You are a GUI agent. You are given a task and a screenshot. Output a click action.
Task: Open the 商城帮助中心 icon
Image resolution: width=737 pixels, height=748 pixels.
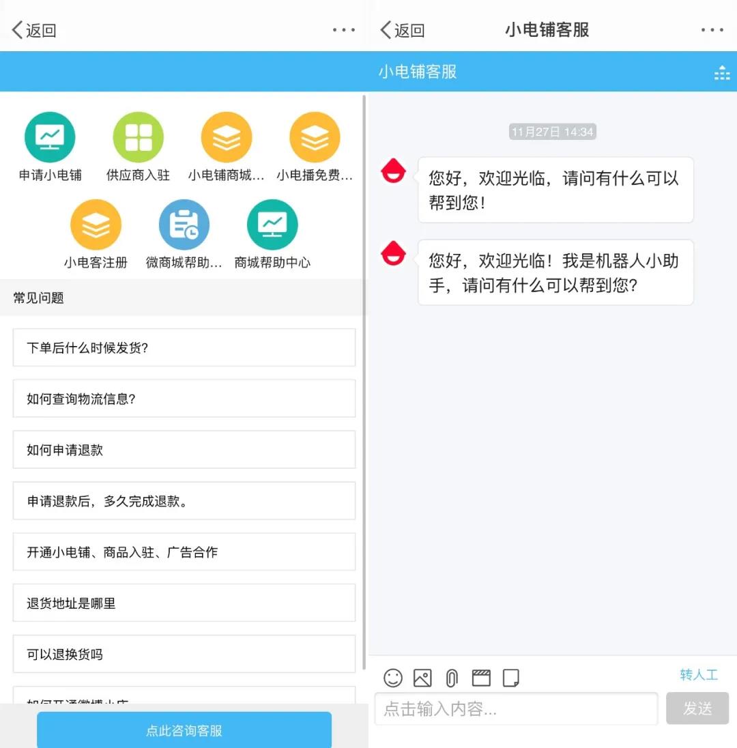pos(272,225)
